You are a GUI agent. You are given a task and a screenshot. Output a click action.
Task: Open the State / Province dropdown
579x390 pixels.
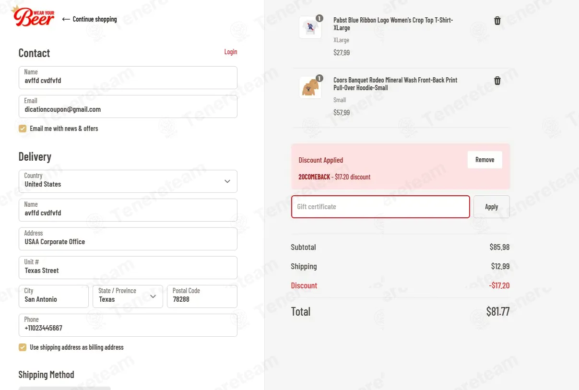coord(128,296)
